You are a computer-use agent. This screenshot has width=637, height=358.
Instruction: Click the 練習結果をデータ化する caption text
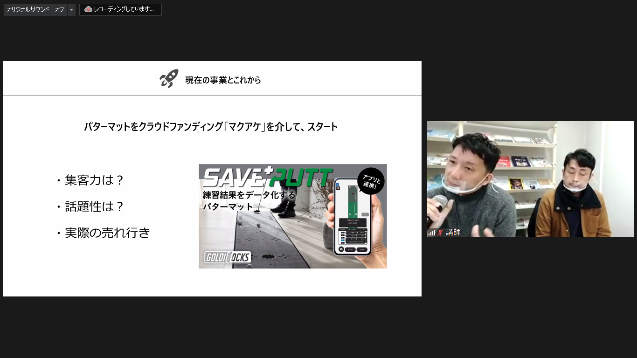249,195
